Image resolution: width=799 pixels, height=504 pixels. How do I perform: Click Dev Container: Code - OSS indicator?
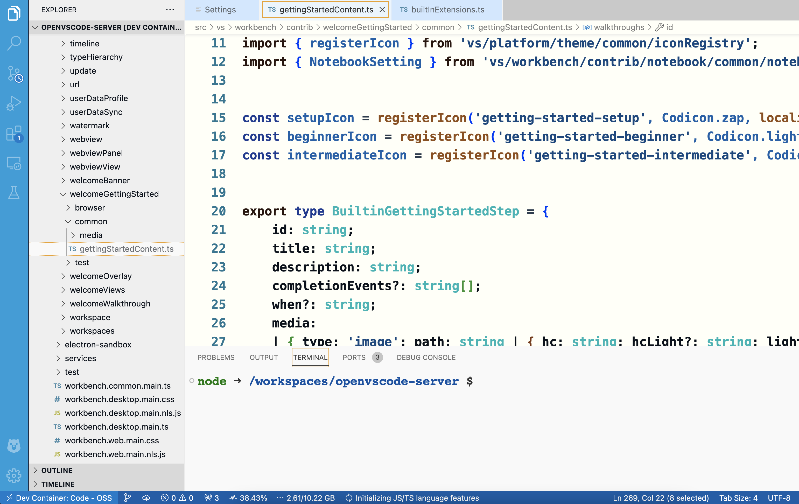pyautogui.click(x=59, y=498)
